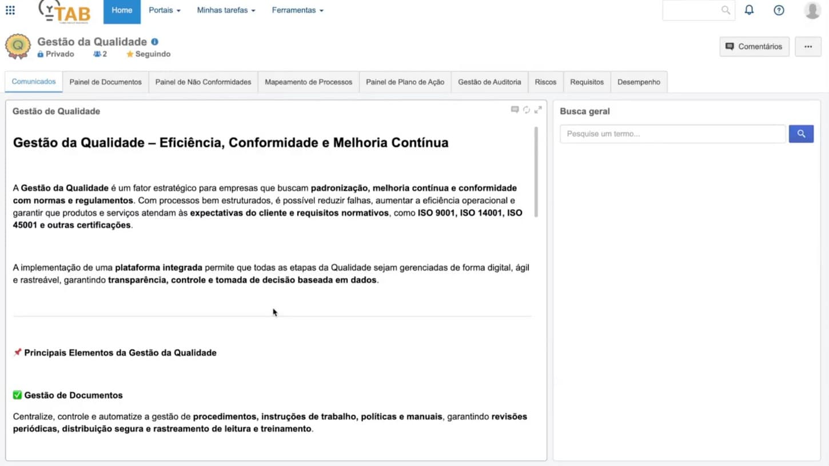Focus the top header search box
829x466 pixels.
click(699, 10)
